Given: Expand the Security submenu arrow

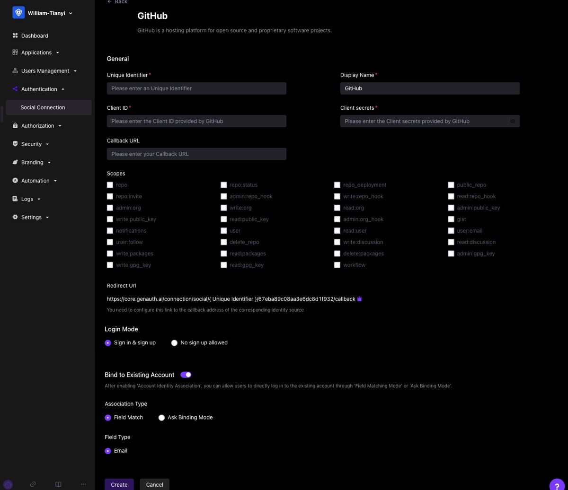Looking at the screenshot, I should coord(47,144).
